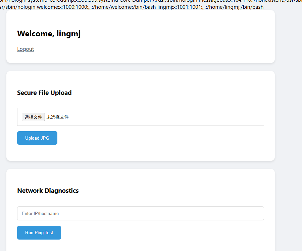Click the Secure File Upload heading
The width and height of the screenshot is (302, 251).
coord(44,93)
